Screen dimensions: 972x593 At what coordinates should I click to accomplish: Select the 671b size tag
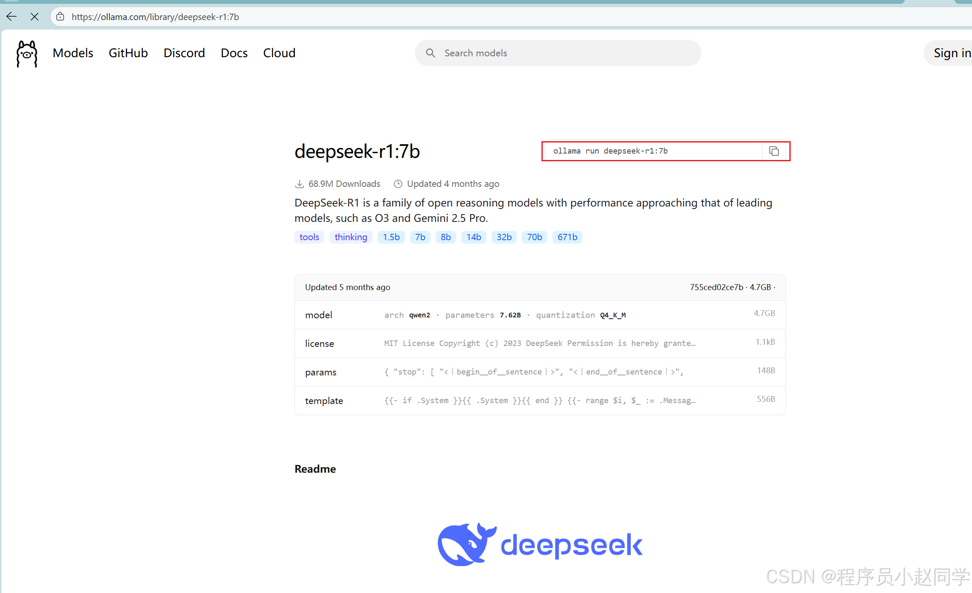click(567, 237)
